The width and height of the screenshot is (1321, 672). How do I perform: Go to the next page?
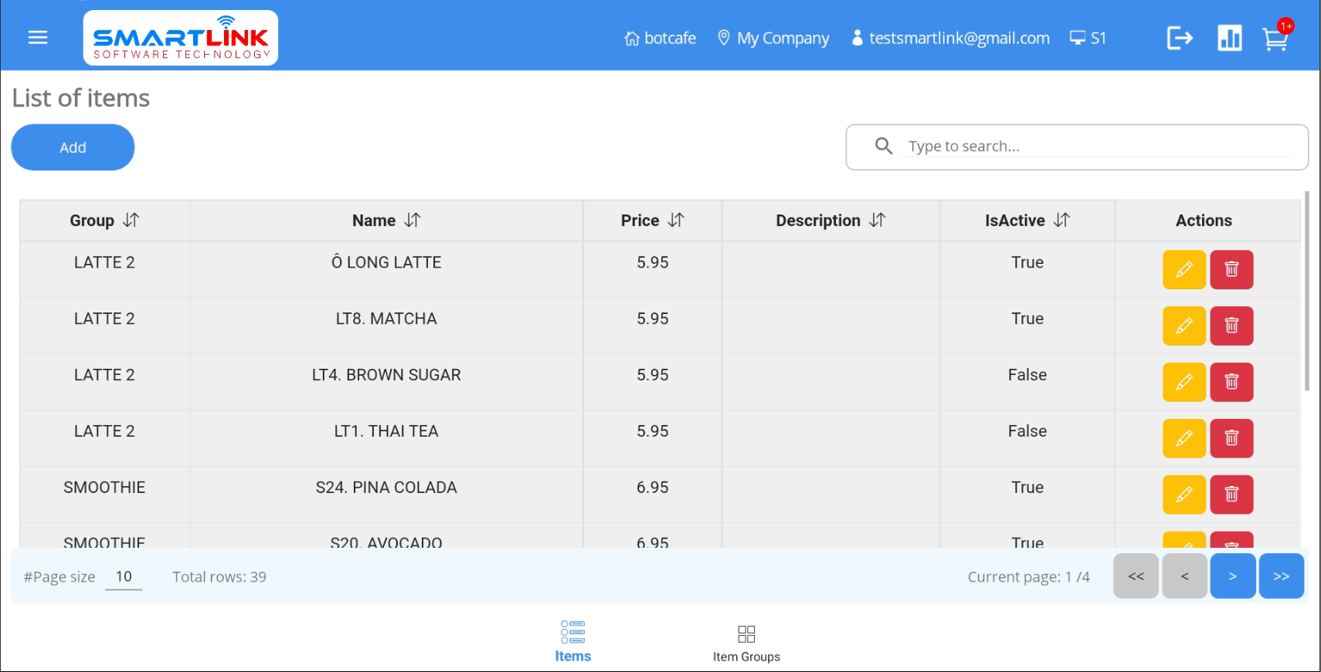click(x=1232, y=576)
